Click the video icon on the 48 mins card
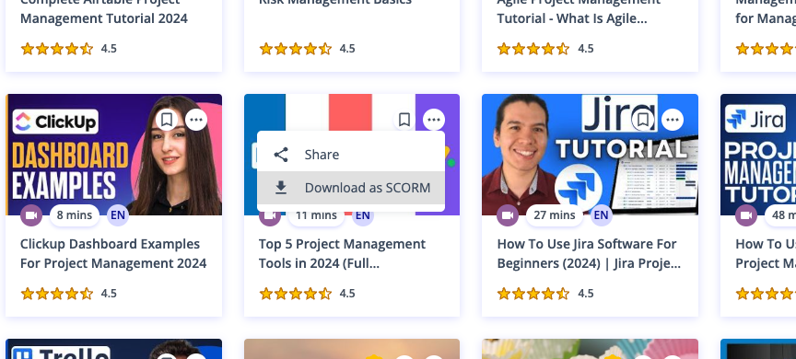This screenshot has height=359, width=796. [746, 215]
